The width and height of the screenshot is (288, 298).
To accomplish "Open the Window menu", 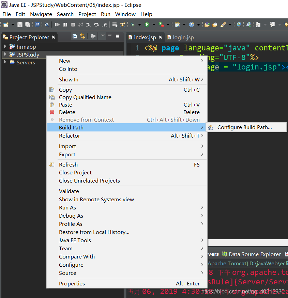I will (125, 14).
